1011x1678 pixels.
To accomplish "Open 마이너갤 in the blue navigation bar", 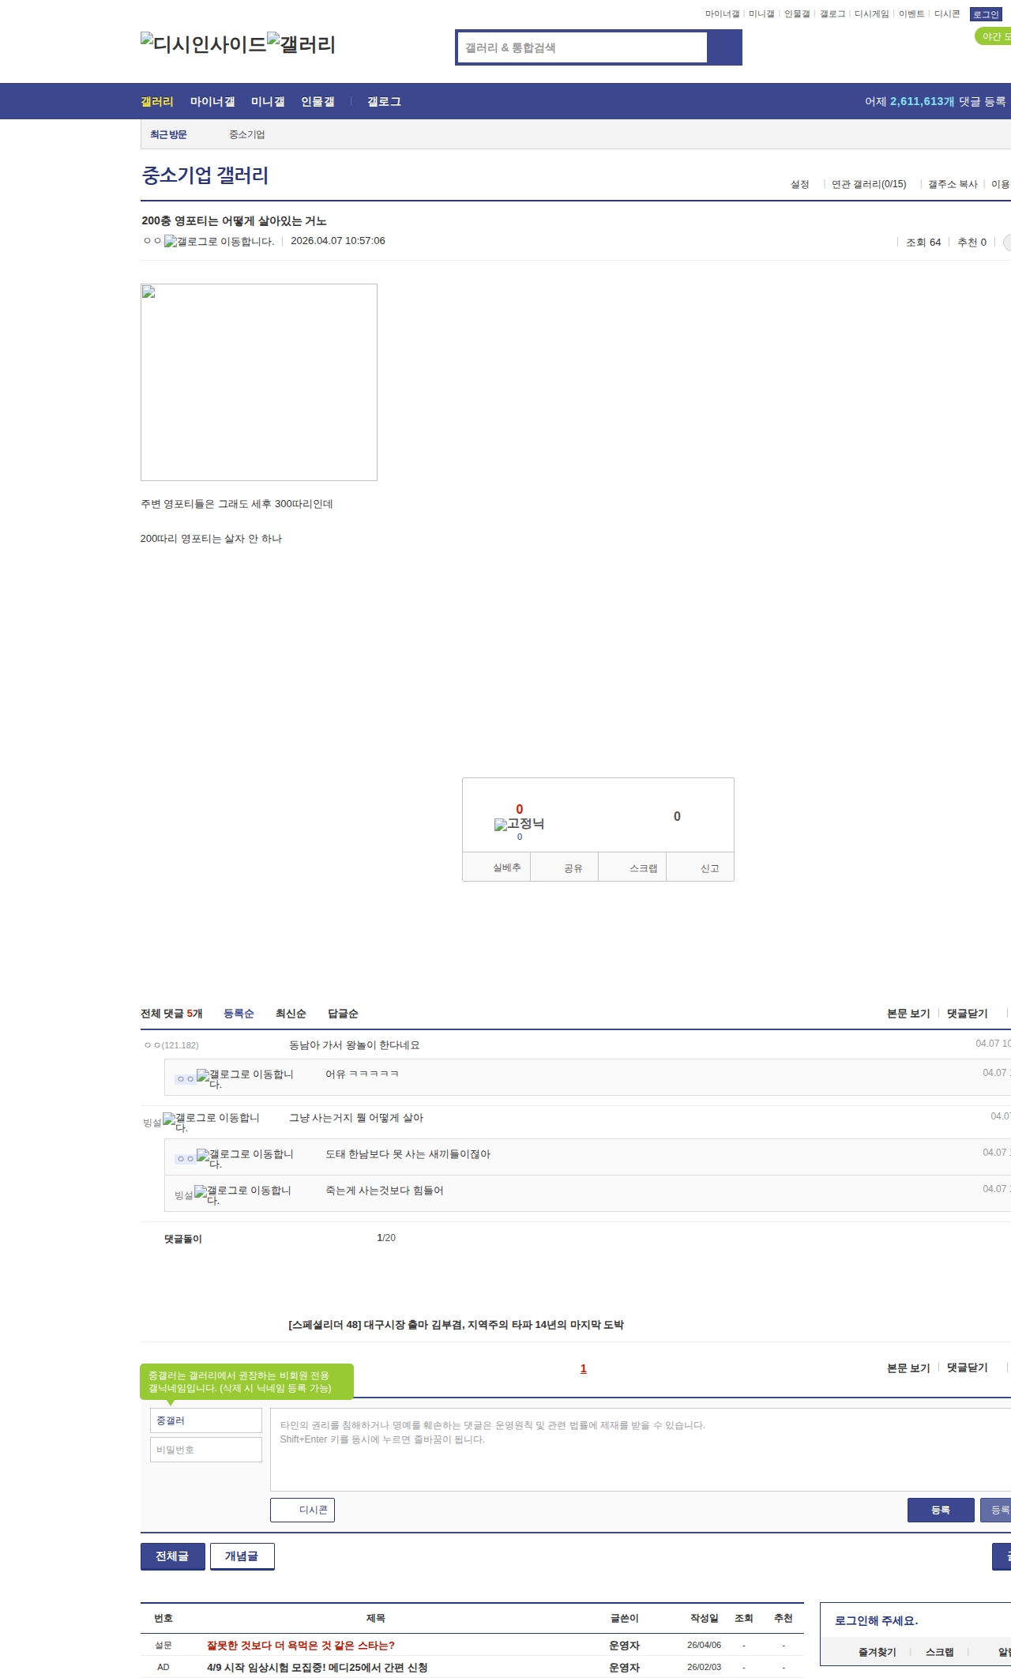I will [x=212, y=102].
